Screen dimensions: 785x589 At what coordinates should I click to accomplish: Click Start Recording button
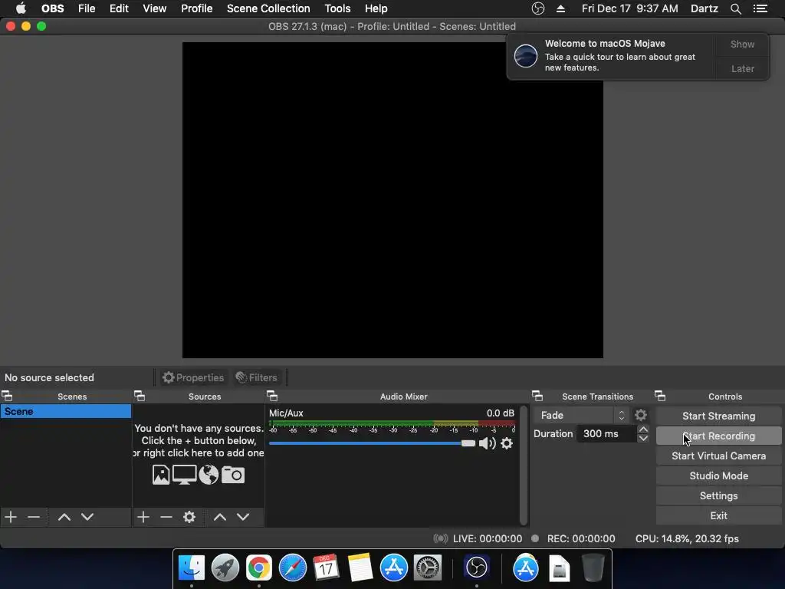coord(718,436)
